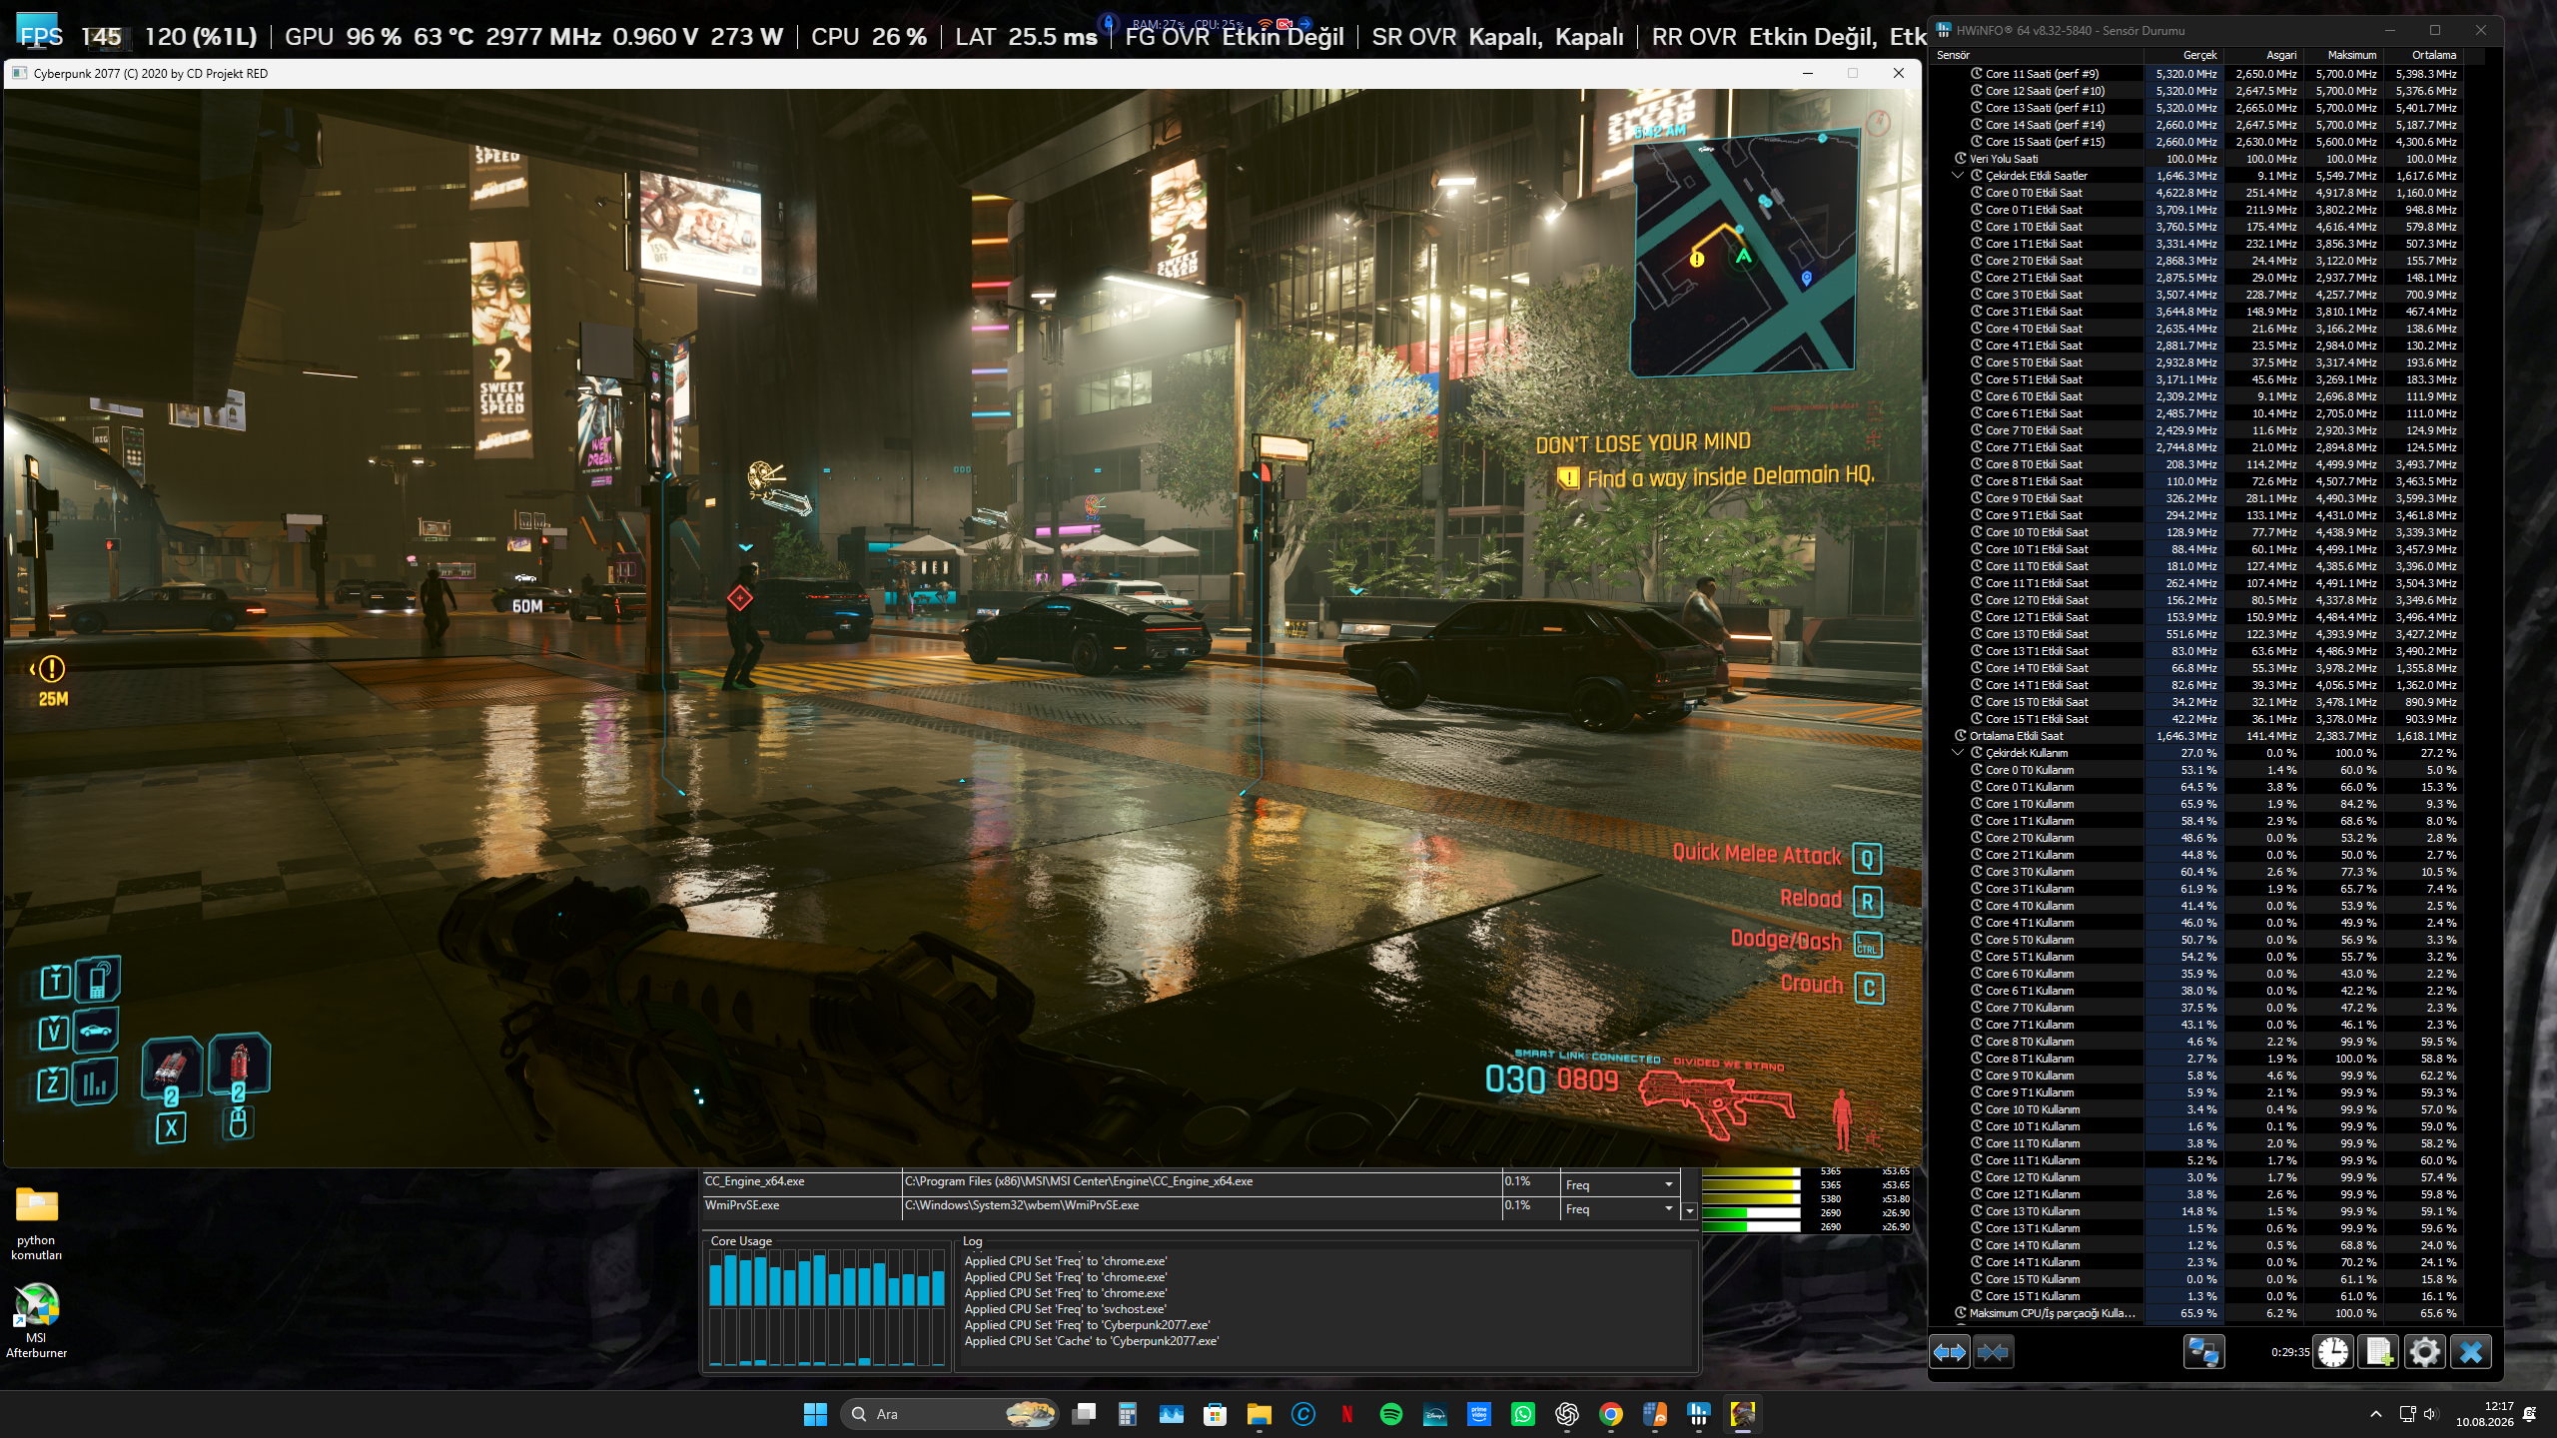
Task: Launch Calculator from the taskbar
Action: pyautogui.click(x=1128, y=1414)
